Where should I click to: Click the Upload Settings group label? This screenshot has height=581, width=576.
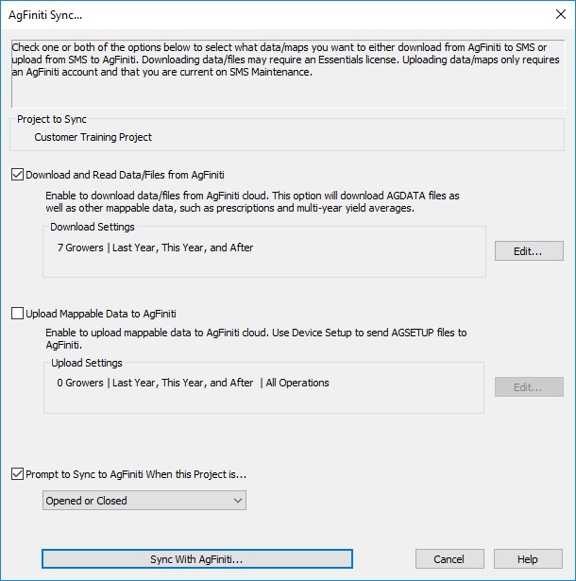tap(87, 363)
